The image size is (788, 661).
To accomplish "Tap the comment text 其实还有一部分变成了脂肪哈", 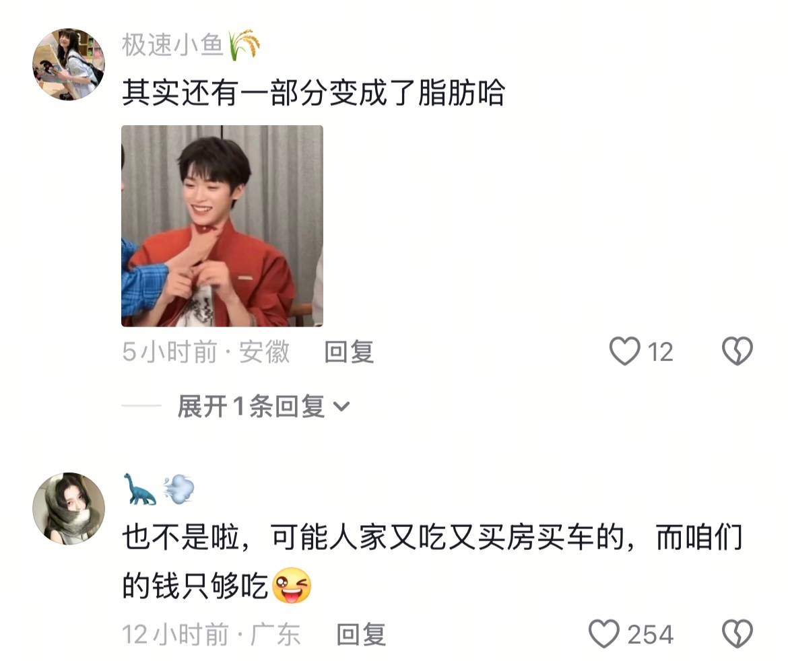I will point(314,93).
